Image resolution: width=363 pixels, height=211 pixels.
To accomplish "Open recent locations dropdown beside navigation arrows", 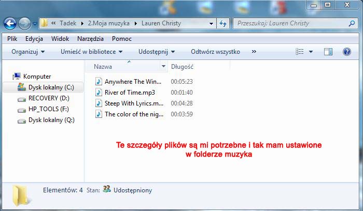I will pyautogui.click(x=35, y=24).
